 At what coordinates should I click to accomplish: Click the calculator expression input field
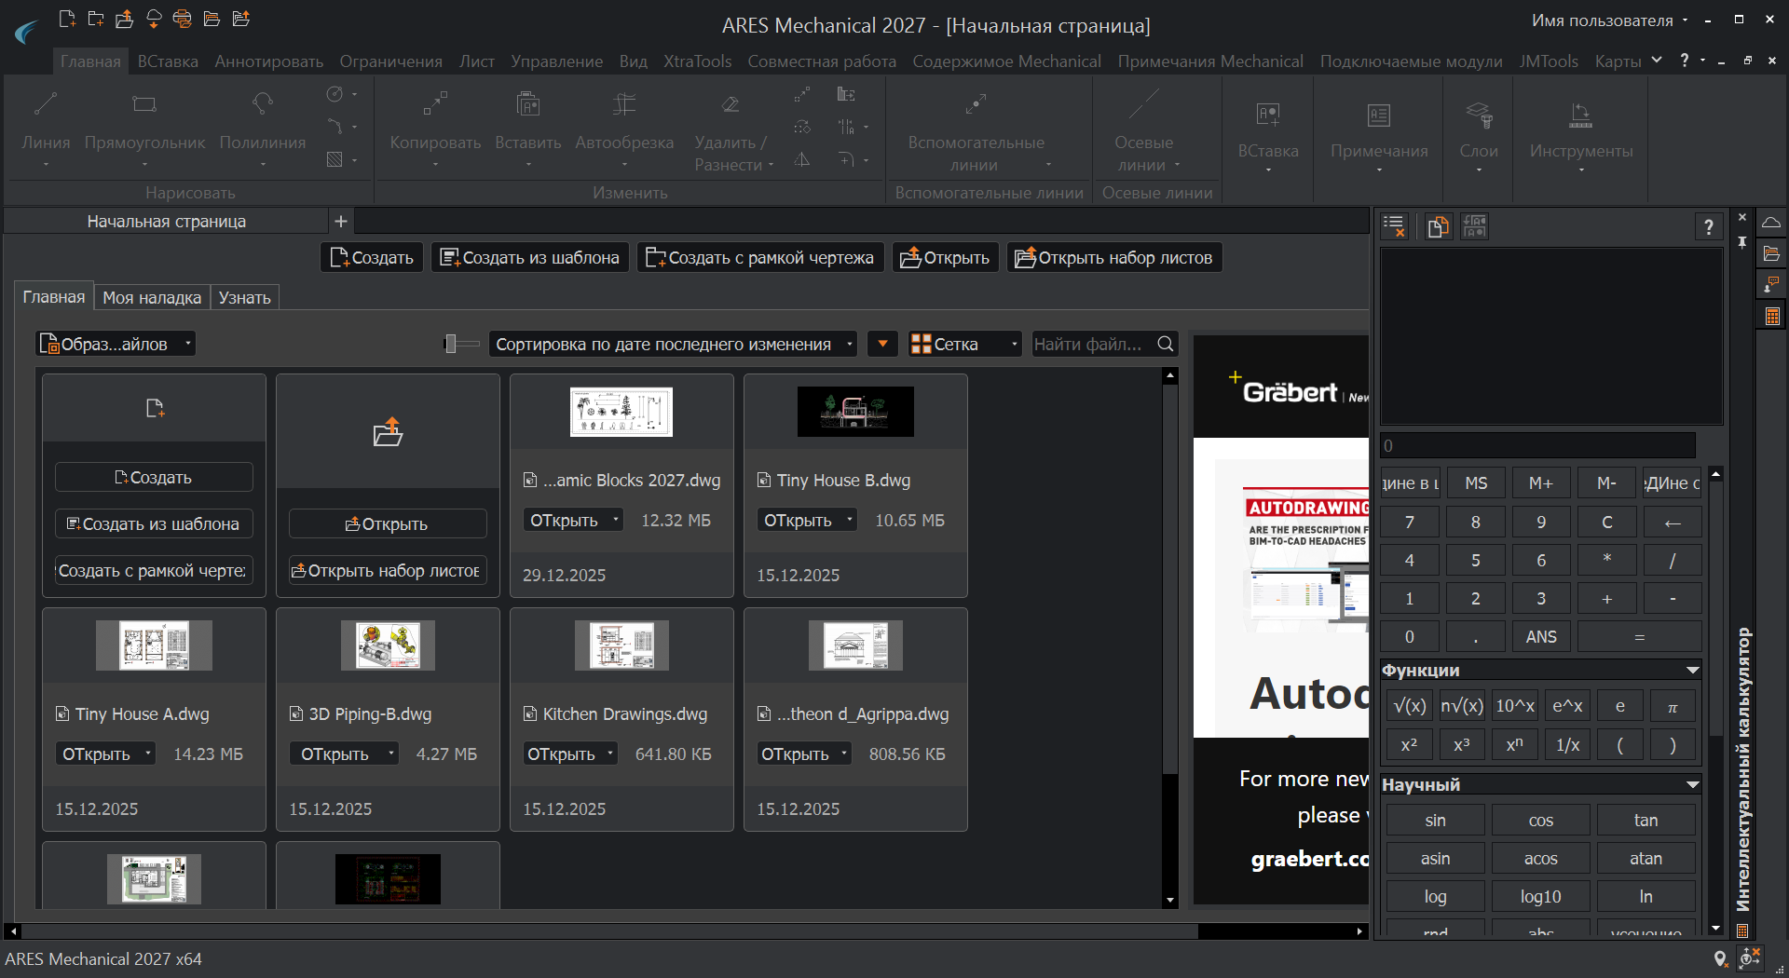pyautogui.click(x=1537, y=445)
